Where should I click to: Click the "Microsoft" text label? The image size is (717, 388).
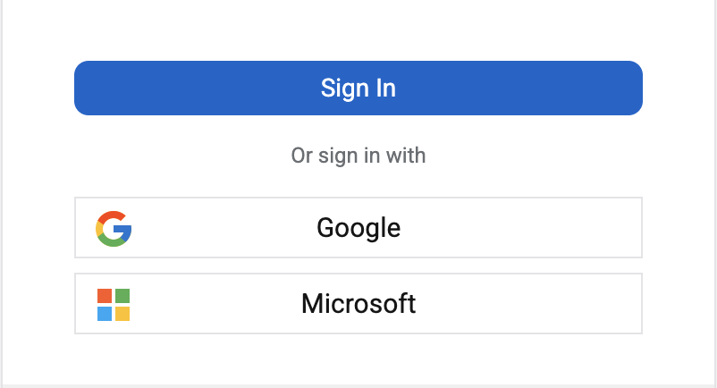tap(358, 303)
